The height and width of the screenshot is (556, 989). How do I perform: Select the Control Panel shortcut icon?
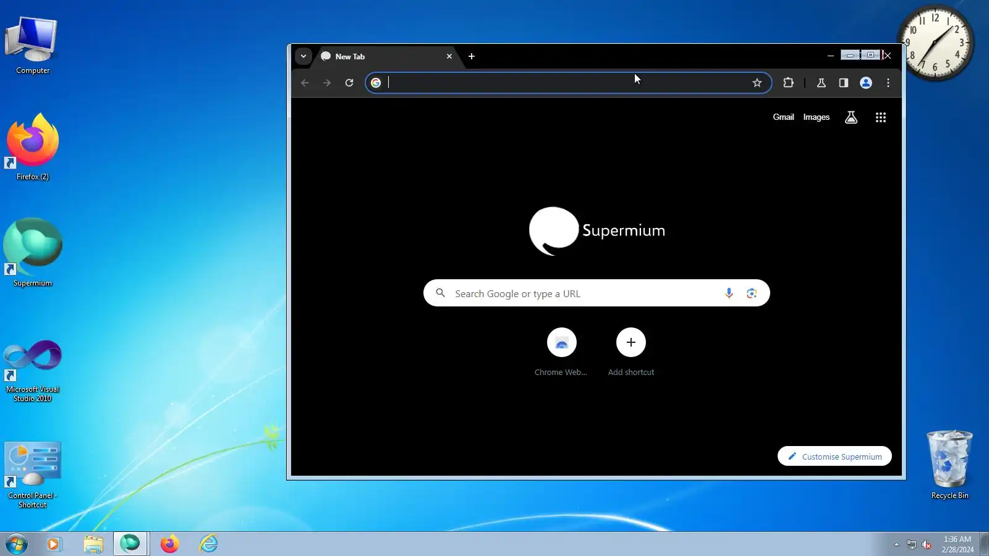coord(33,475)
